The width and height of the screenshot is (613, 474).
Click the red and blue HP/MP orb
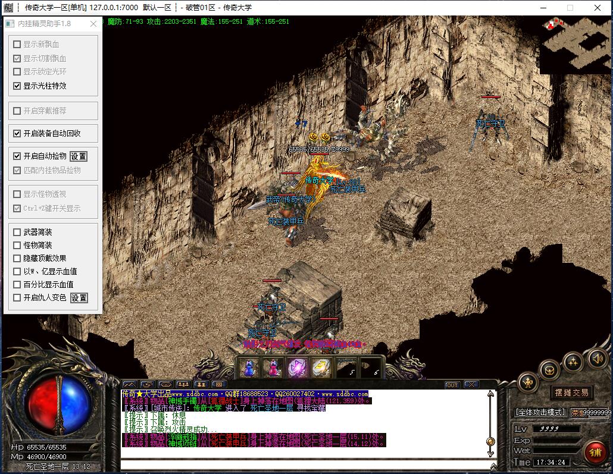(59, 405)
